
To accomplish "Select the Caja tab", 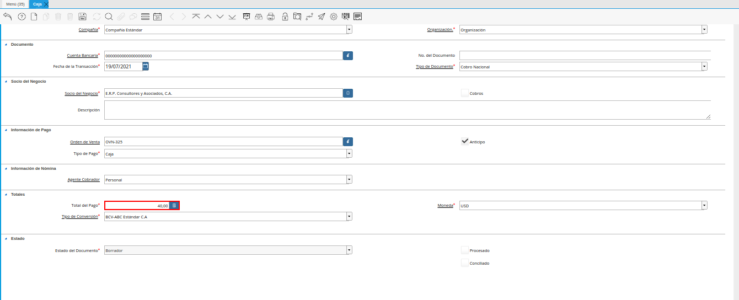I will tap(38, 4).
